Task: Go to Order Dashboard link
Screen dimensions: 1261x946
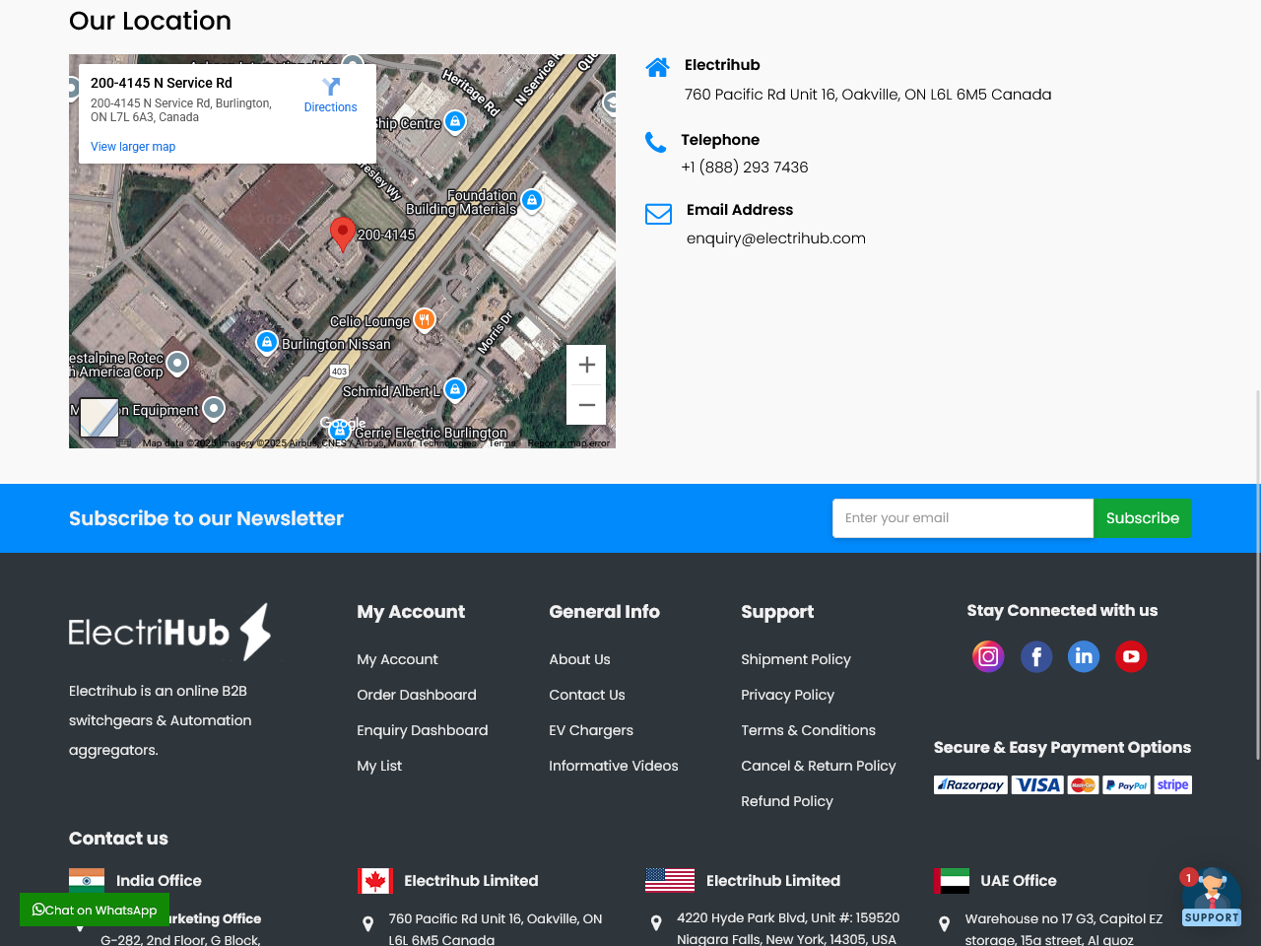Action: 417,695
